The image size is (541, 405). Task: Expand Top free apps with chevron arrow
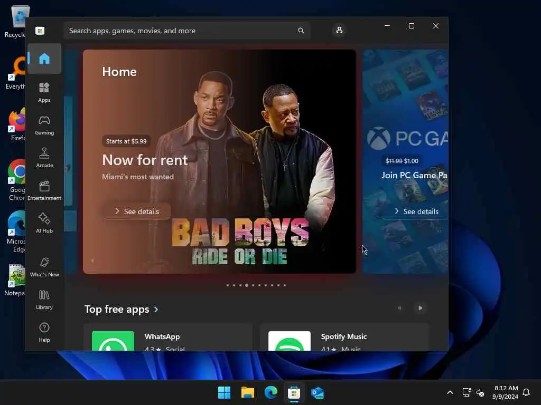pos(156,309)
